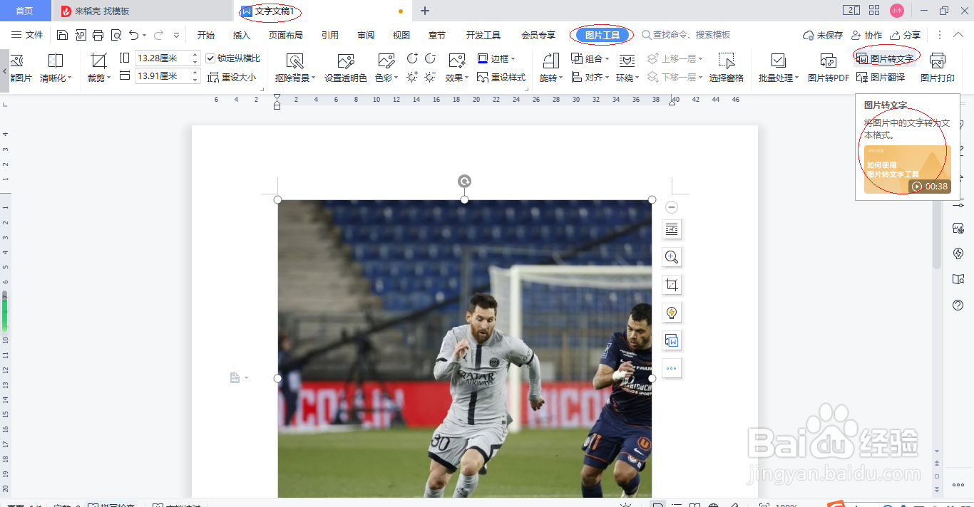This screenshot has height=507, width=974.
Task: Click the Redo arrow icon
Action: [x=159, y=35]
